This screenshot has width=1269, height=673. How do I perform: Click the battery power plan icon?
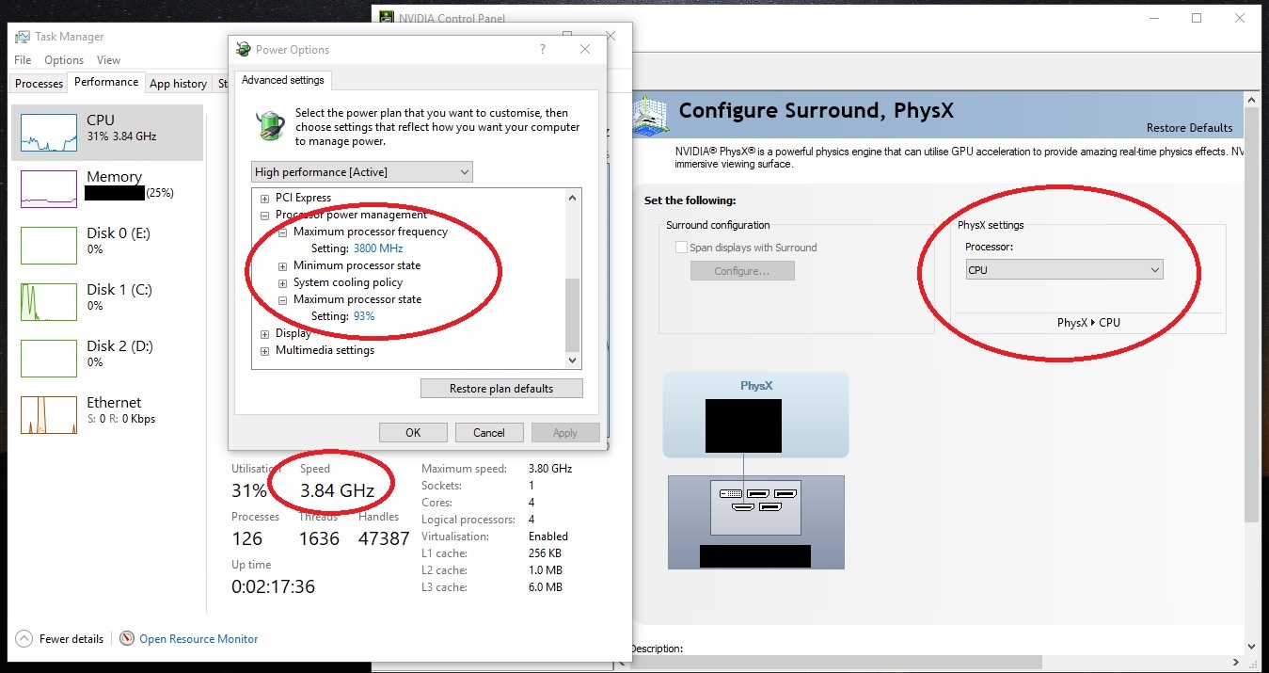271,125
